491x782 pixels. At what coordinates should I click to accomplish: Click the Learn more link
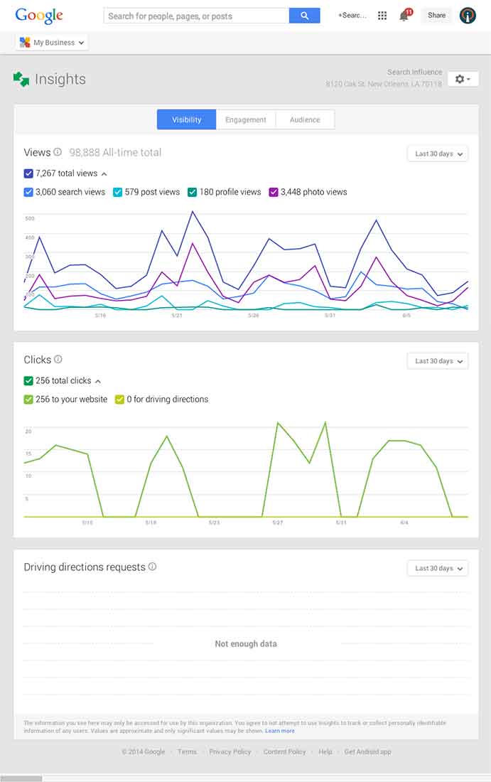coord(280,730)
